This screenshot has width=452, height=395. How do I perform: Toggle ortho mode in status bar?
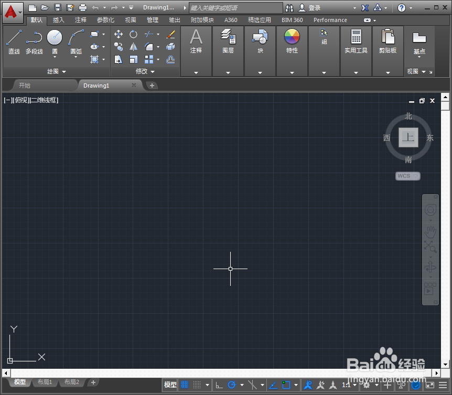point(219,385)
